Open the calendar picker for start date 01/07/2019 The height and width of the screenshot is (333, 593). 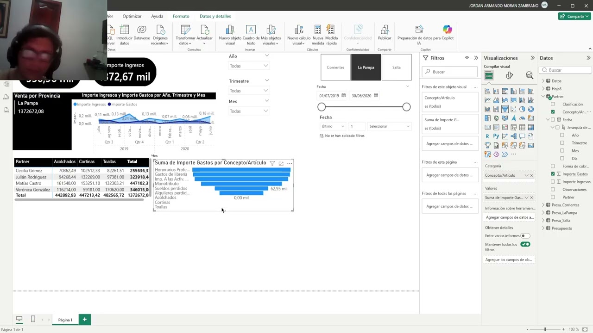coord(343,96)
